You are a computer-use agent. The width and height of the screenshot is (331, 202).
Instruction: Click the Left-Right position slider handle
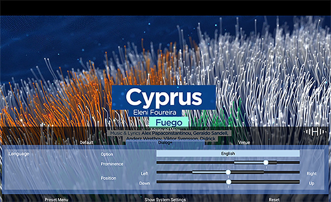point(228,172)
